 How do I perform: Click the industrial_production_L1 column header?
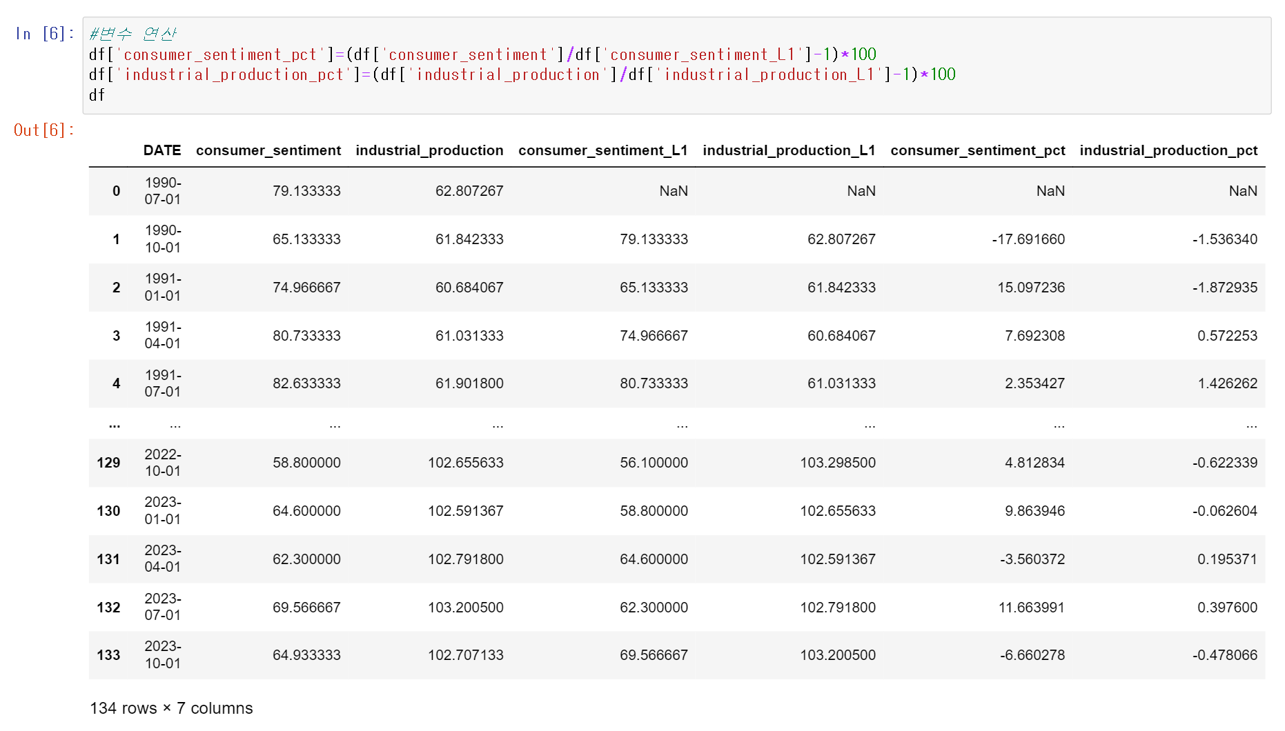tap(789, 150)
